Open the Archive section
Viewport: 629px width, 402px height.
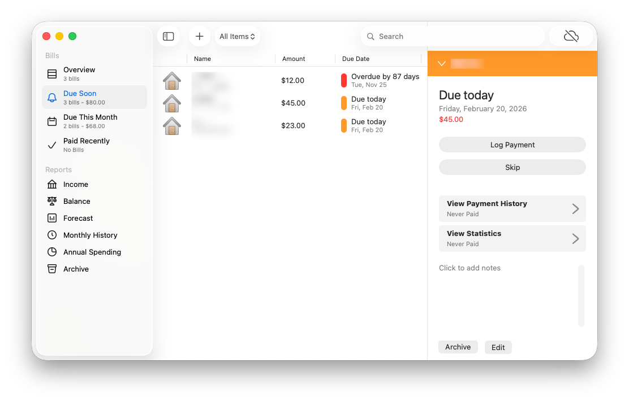tap(76, 269)
